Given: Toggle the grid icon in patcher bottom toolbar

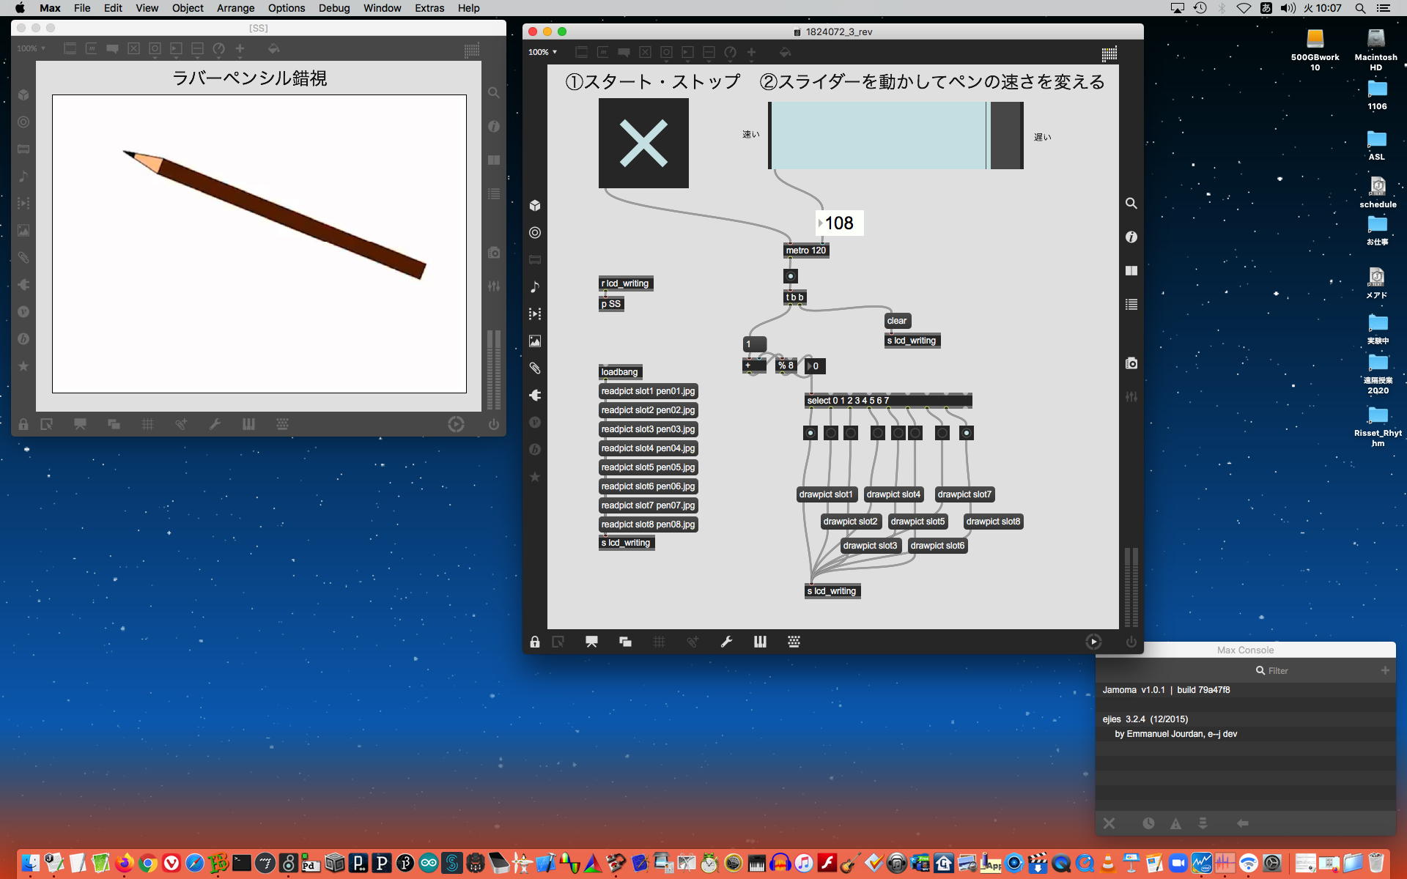Looking at the screenshot, I should [659, 642].
